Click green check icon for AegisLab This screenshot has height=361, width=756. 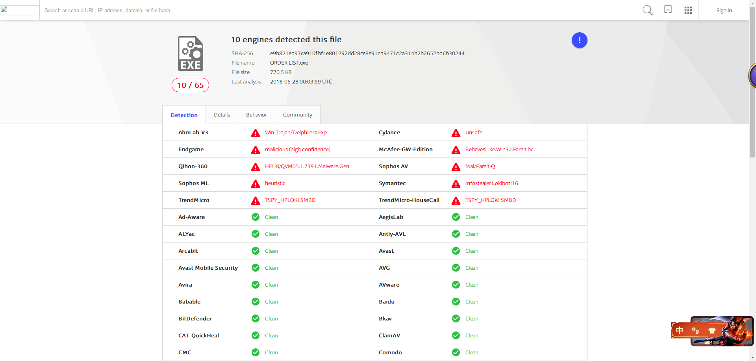coord(456,217)
